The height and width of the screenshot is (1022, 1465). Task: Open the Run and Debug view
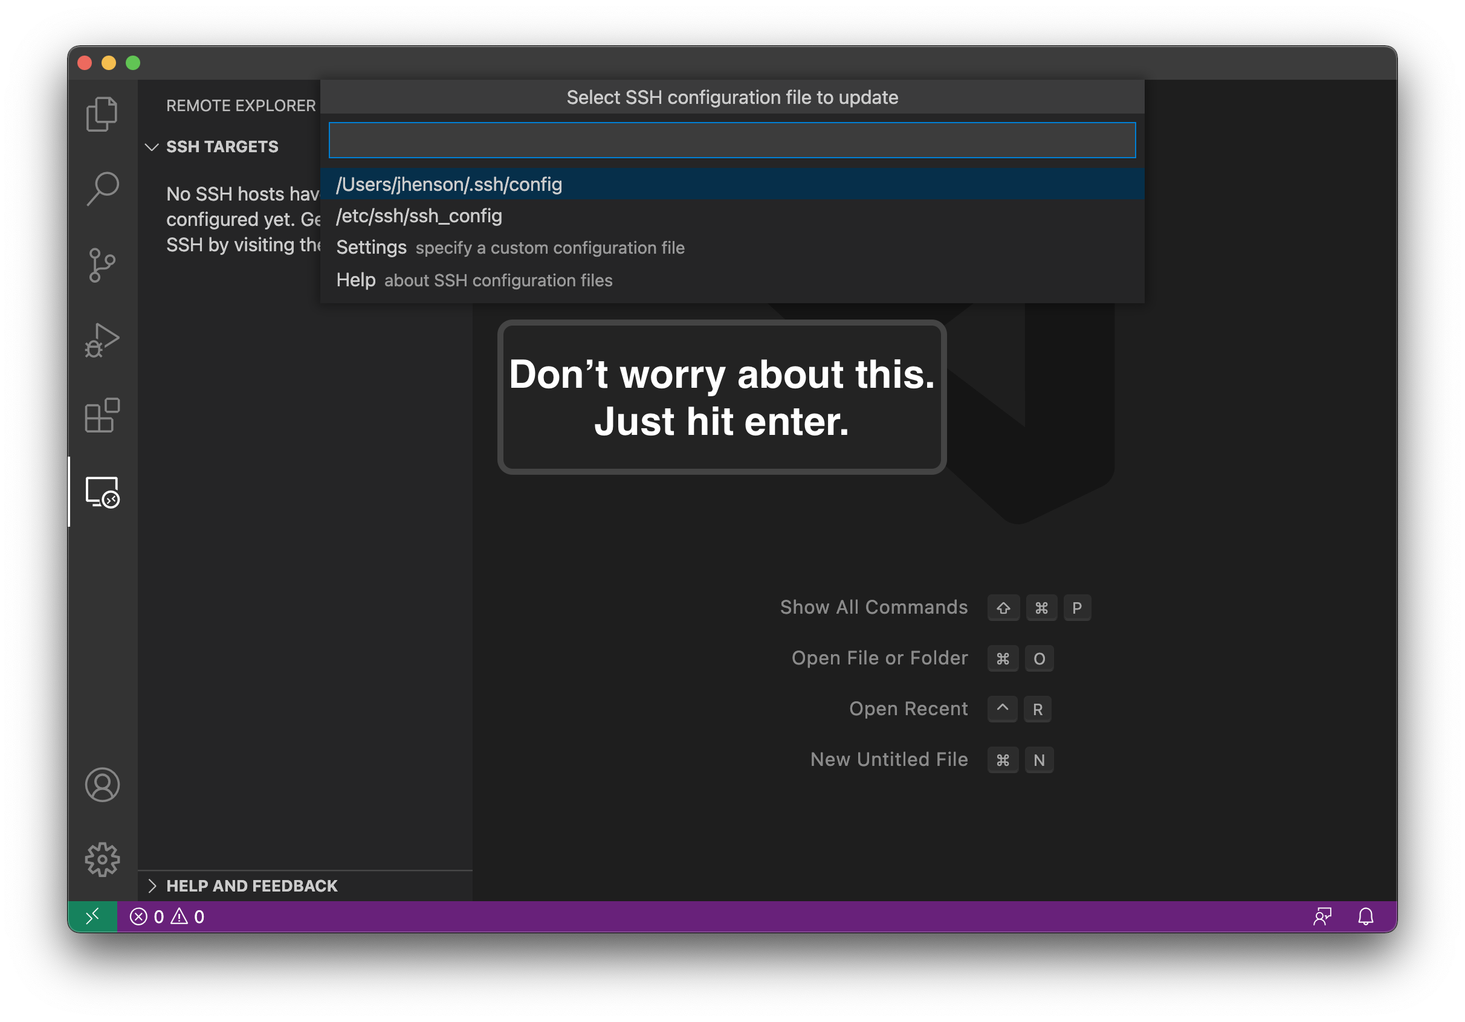[x=102, y=340]
